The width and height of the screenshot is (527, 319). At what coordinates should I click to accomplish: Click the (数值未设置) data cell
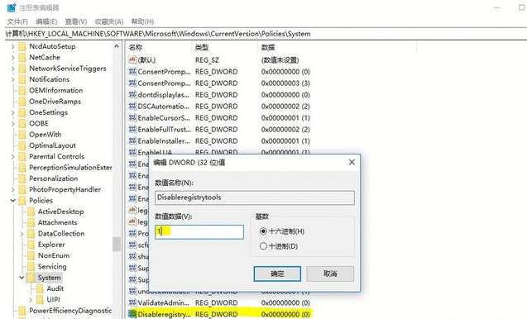[x=280, y=60]
